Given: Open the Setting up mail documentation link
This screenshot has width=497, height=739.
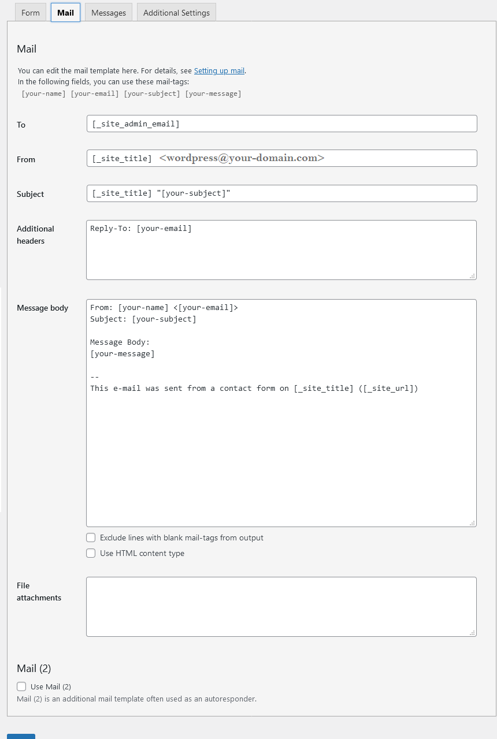Looking at the screenshot, I should tap(219, 70).
